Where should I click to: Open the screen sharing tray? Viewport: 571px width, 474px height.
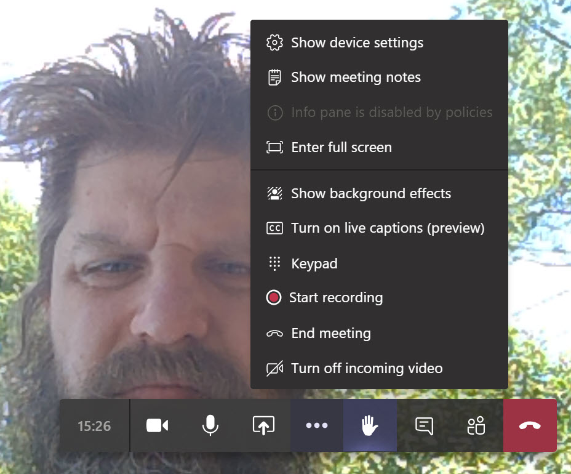click(x=262, y=425)
